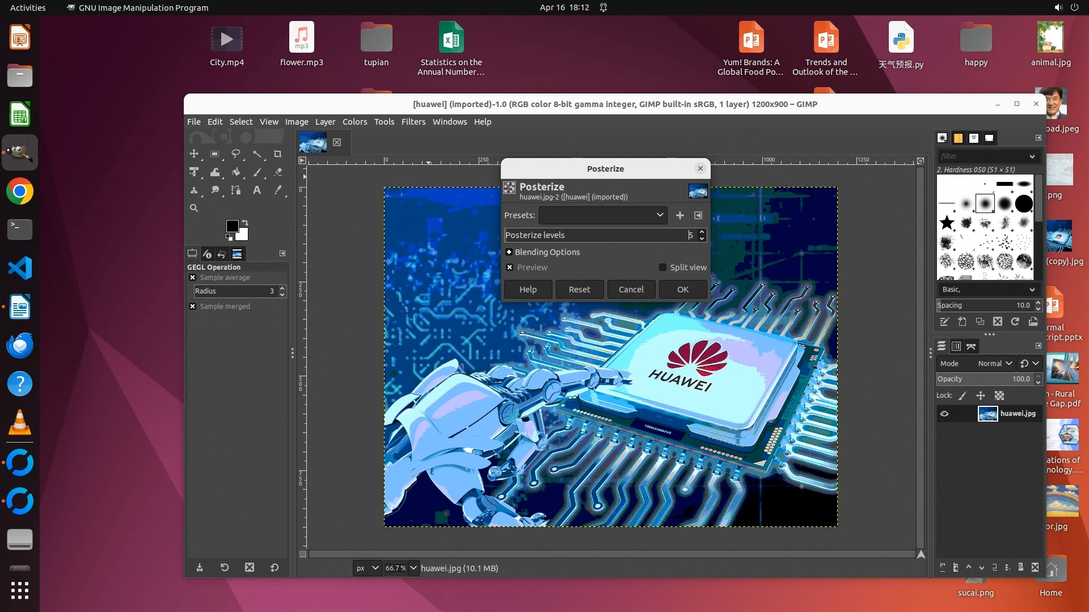Viewport: 1089px width, 612px height.
Task: Click the black foreground color swatch
Action: tap(231, 226)
